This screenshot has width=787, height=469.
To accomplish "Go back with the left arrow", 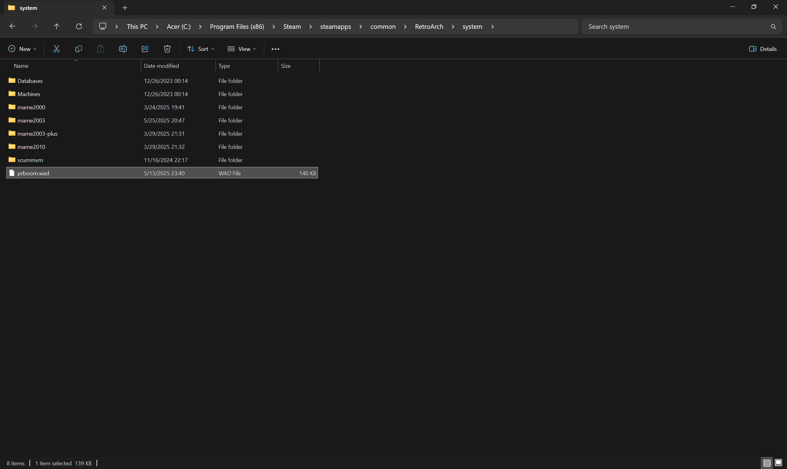I will click(13, 26).
